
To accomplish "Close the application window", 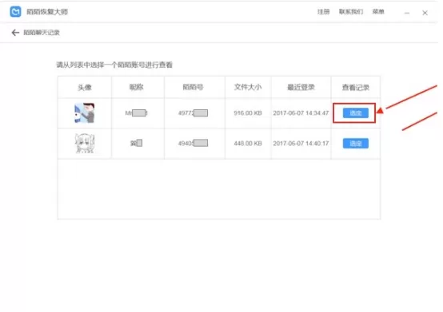I will tap(425, 13).
